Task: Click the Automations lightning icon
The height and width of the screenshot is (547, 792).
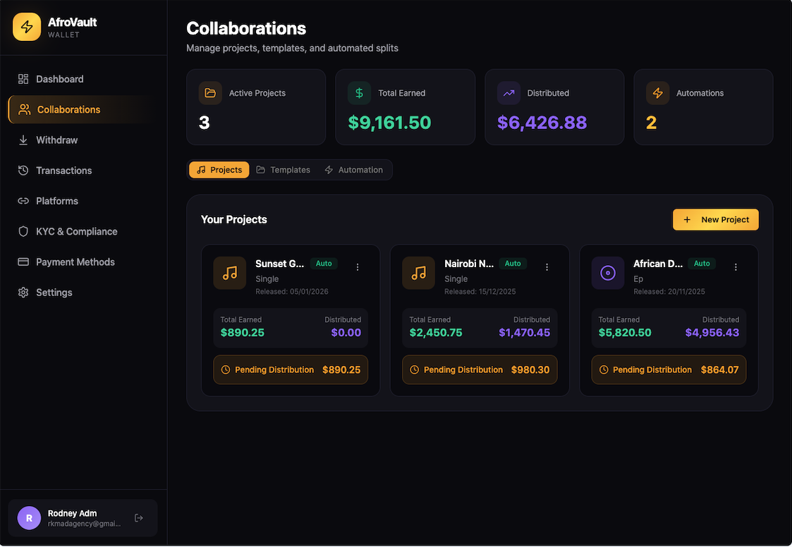Action: pyautogui.click(x=657, y=93)
